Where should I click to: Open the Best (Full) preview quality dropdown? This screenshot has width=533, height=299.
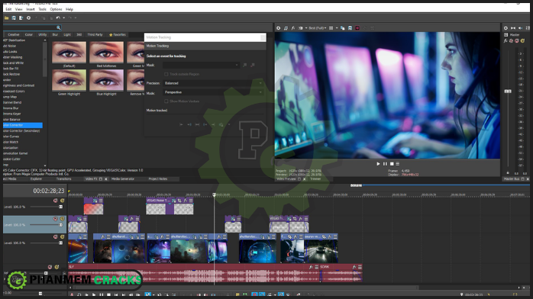click(317, 28)
